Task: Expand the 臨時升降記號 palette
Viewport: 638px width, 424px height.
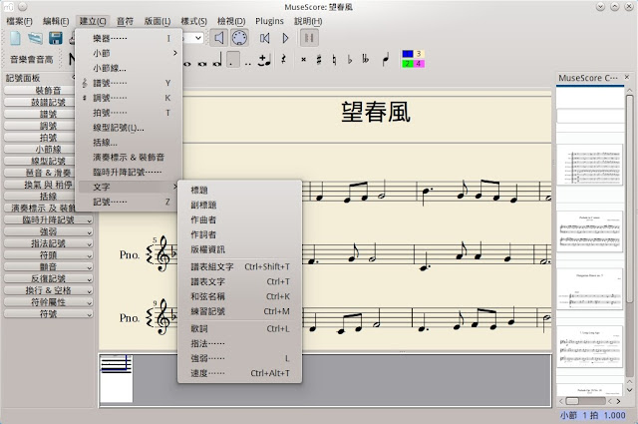Action: click(x=49, y=219)
